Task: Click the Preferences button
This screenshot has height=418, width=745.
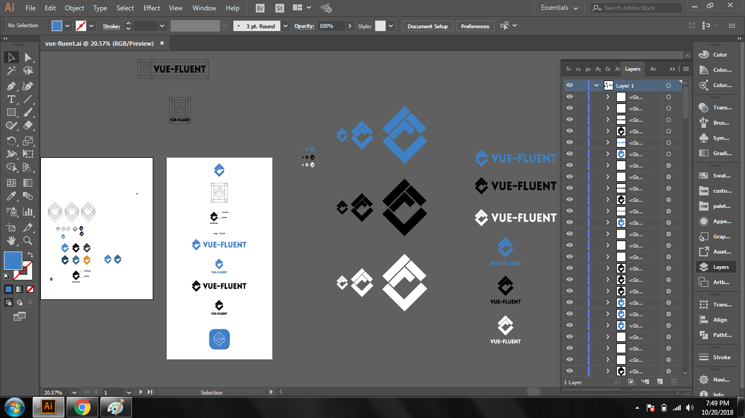Action: coord(475,26)
